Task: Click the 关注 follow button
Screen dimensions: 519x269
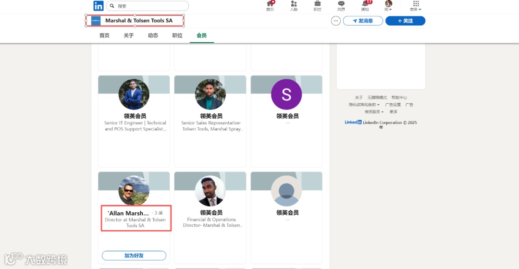Action: [x=405, y=21]
